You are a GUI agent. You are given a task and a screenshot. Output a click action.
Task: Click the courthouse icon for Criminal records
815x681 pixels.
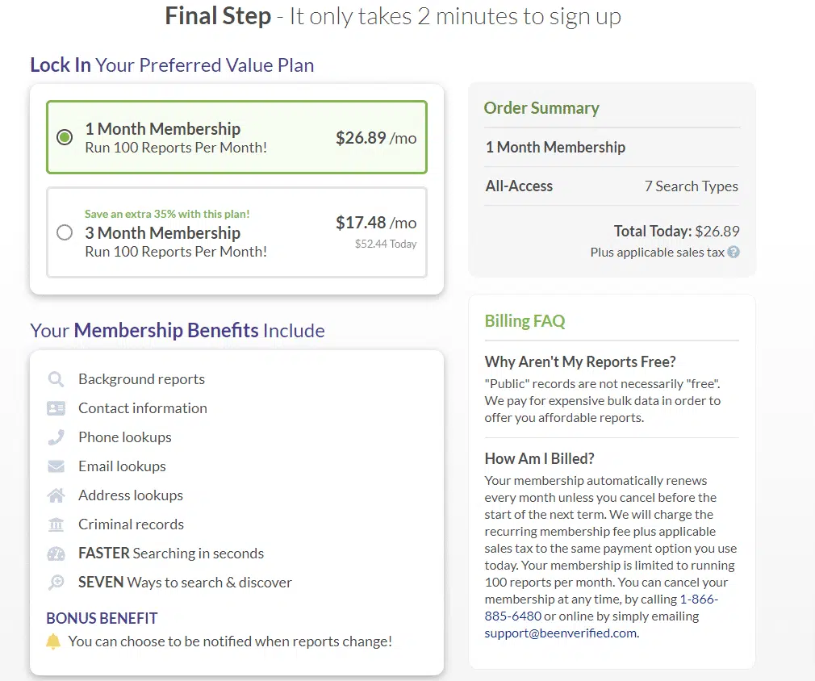coord(56,524)
